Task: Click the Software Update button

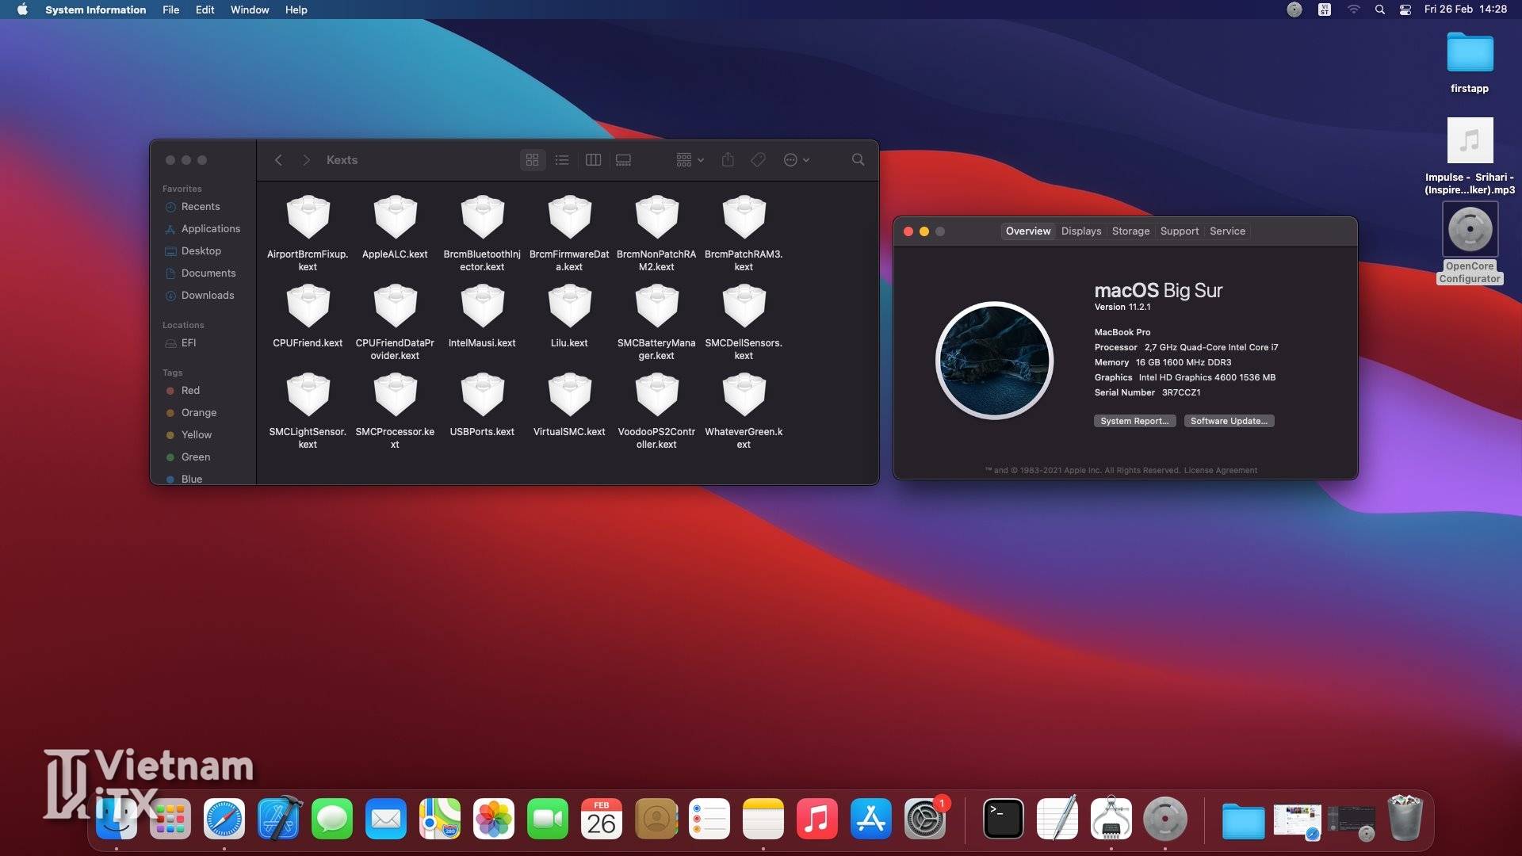Action: pos(1229,421)
